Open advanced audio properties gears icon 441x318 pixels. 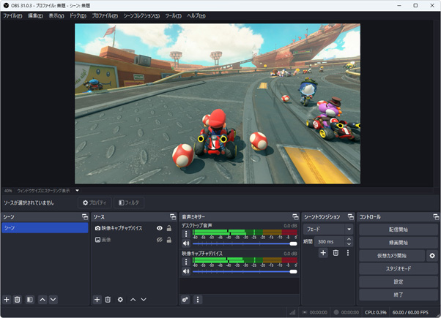tap(185, 300)
